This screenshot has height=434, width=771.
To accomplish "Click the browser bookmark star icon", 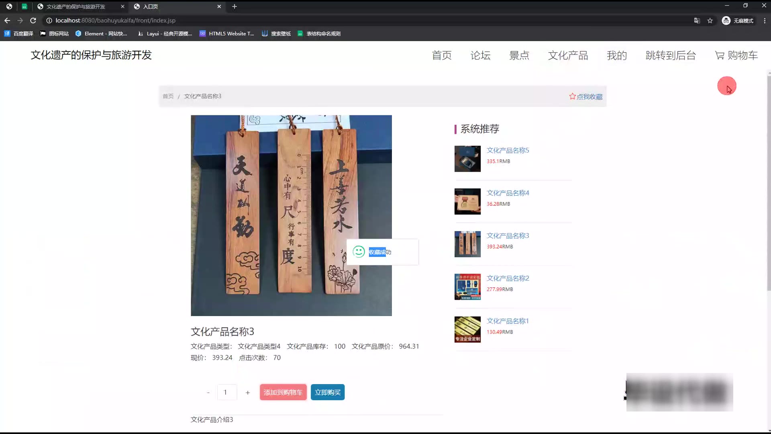I will click(710, 20).
